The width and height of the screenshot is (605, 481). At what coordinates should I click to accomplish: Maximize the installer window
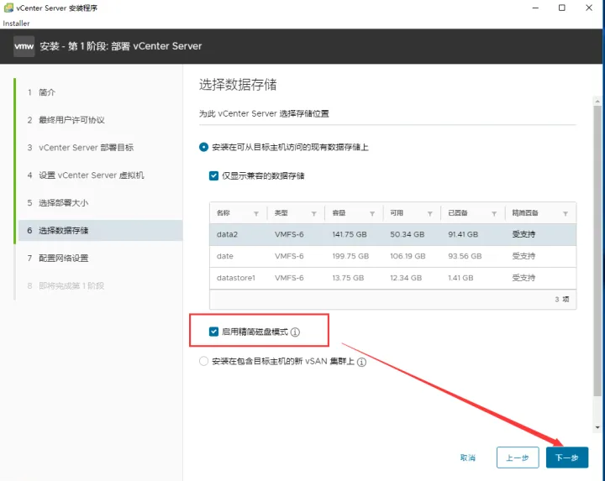tap(562, 8)
